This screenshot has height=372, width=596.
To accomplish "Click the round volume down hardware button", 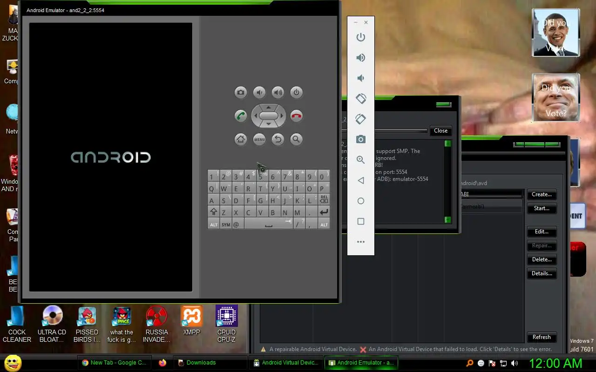I will (259, 93).
